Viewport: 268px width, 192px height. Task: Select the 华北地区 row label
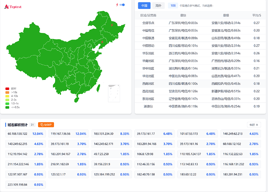(x=148, y=76)
